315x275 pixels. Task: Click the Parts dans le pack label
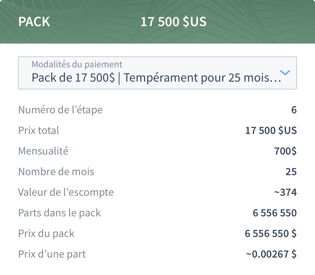click(x=59, y=213)
